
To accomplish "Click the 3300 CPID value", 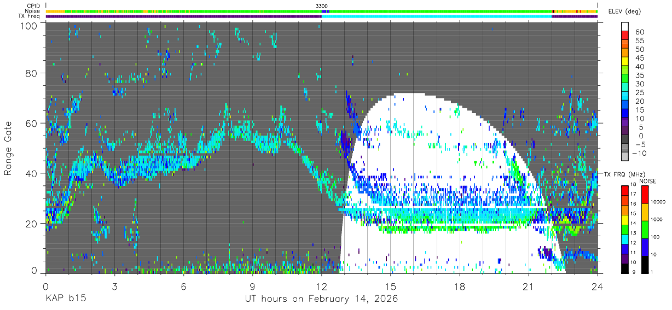I will 322,5.
